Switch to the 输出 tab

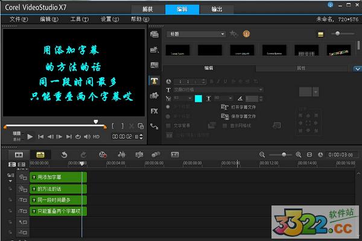click(215, 10)
